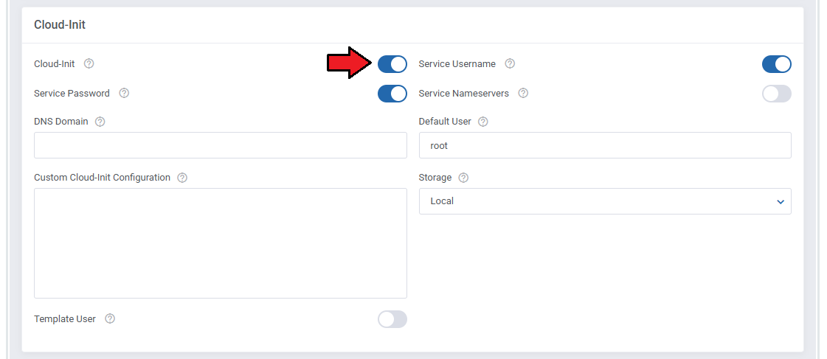Open the Storage dropdown showing Local
Viewport: 827px width, 359px height.
[604, 201]
